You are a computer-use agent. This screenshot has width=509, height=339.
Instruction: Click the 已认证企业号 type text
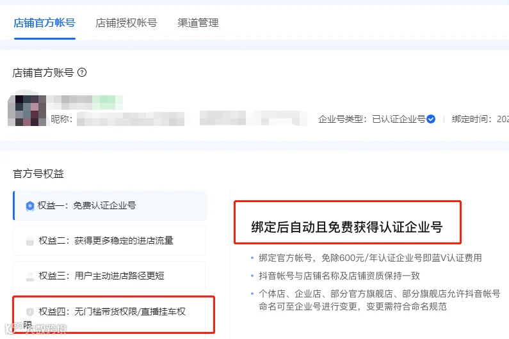[x=399, y=119]
